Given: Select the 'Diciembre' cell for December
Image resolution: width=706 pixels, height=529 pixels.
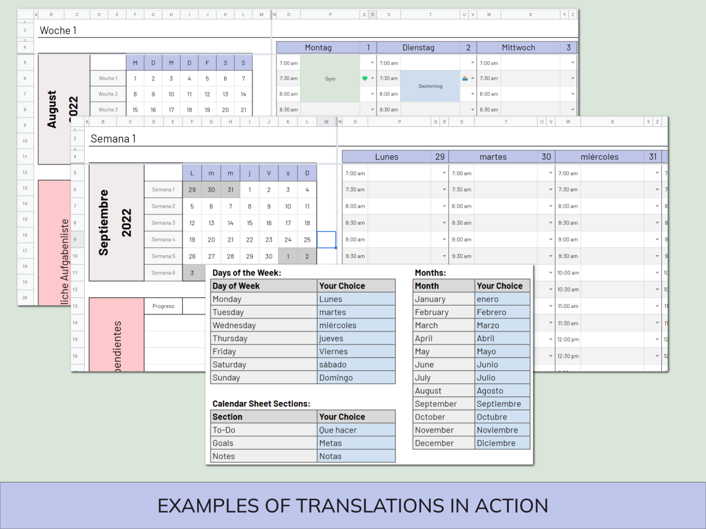Looking at the screenshot, I should (x=502, y=443).
